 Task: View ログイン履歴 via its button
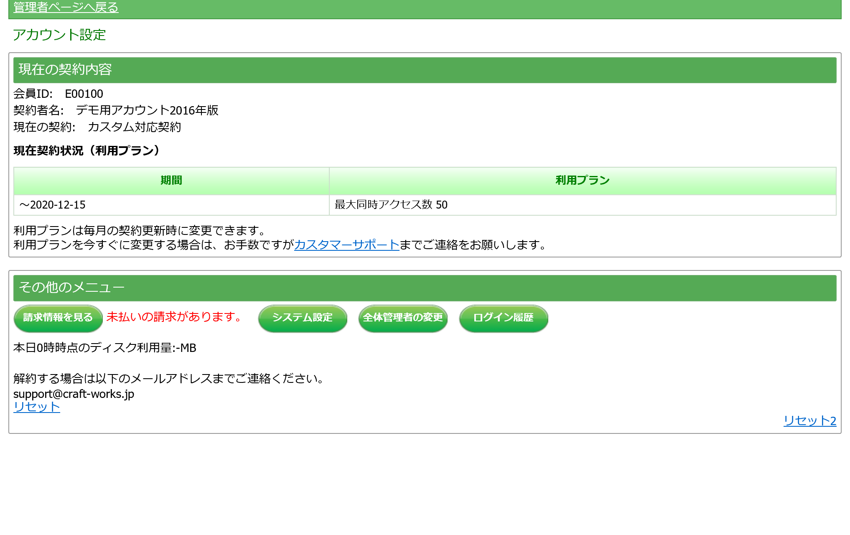pyautogui.click(x=503, y=318)
